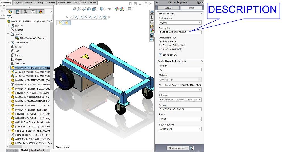Click the feature tree filter funnel
Image resolution: width=284 pixels, height=152 pixels.
click(x=9, y=17)
